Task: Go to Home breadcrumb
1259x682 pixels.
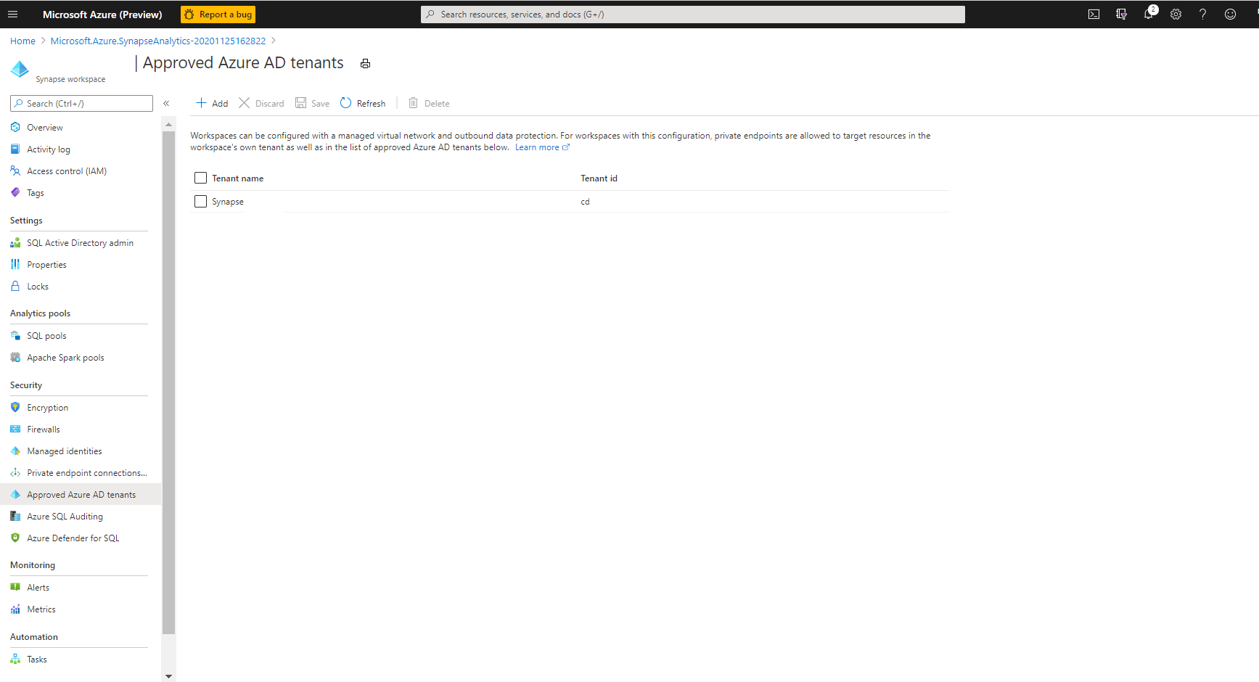Action: (x=22, y=41)
